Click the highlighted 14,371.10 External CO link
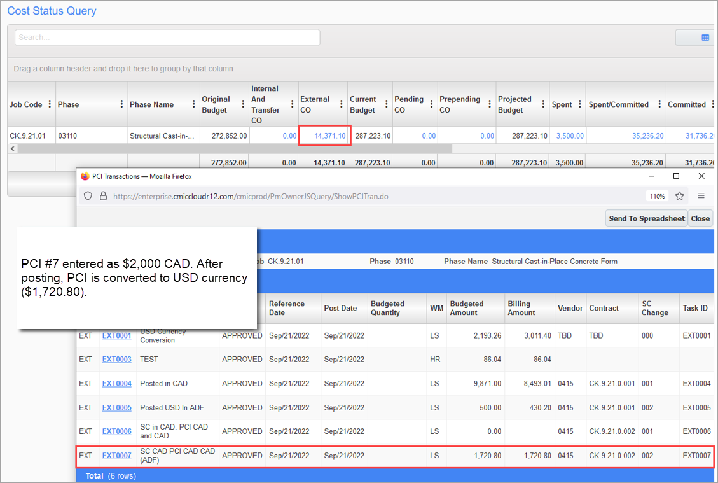Image resolution: width=718 pixels, height=483 pixels. point(331,135)
